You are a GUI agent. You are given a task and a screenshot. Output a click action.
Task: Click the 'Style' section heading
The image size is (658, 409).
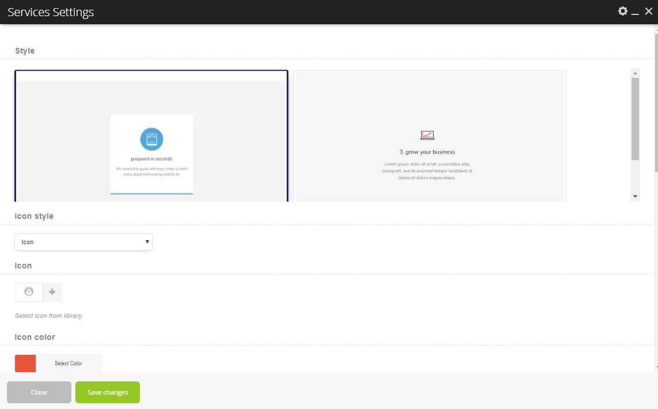(x=25, y=51)
